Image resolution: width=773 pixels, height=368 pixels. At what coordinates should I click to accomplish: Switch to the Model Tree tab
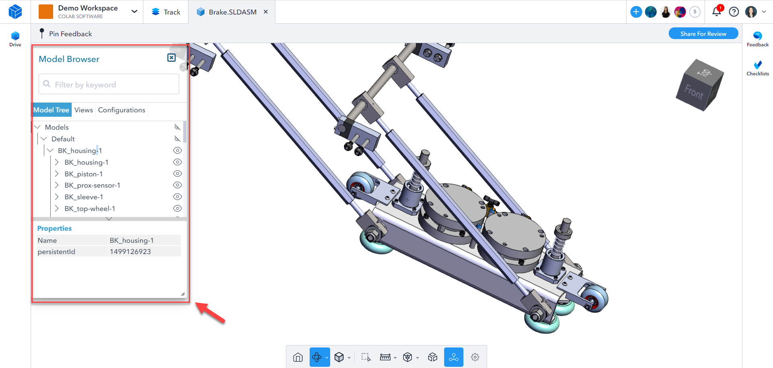pyautogui.click(x=52, y=110)
